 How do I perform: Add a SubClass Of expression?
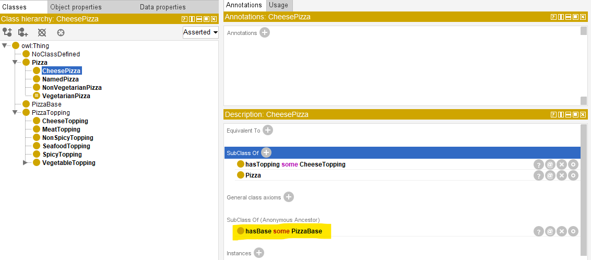point(266,152)
